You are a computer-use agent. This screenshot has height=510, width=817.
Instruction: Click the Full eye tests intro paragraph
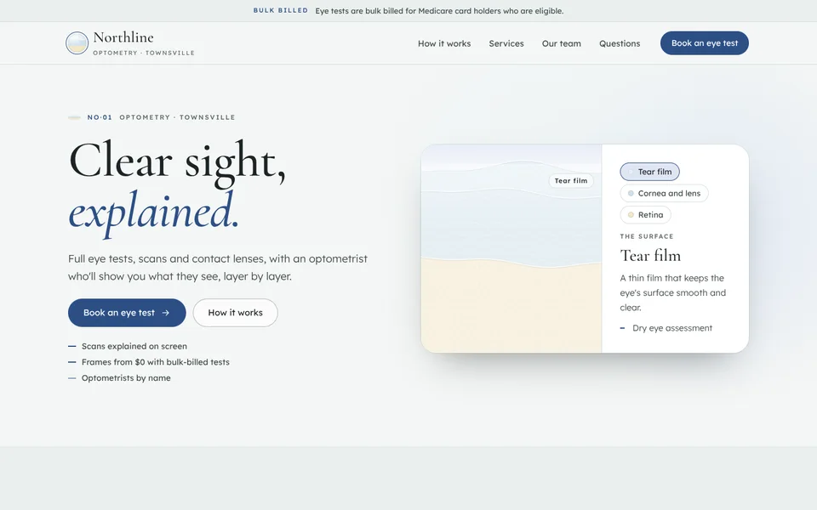click(x=218, y=268)
